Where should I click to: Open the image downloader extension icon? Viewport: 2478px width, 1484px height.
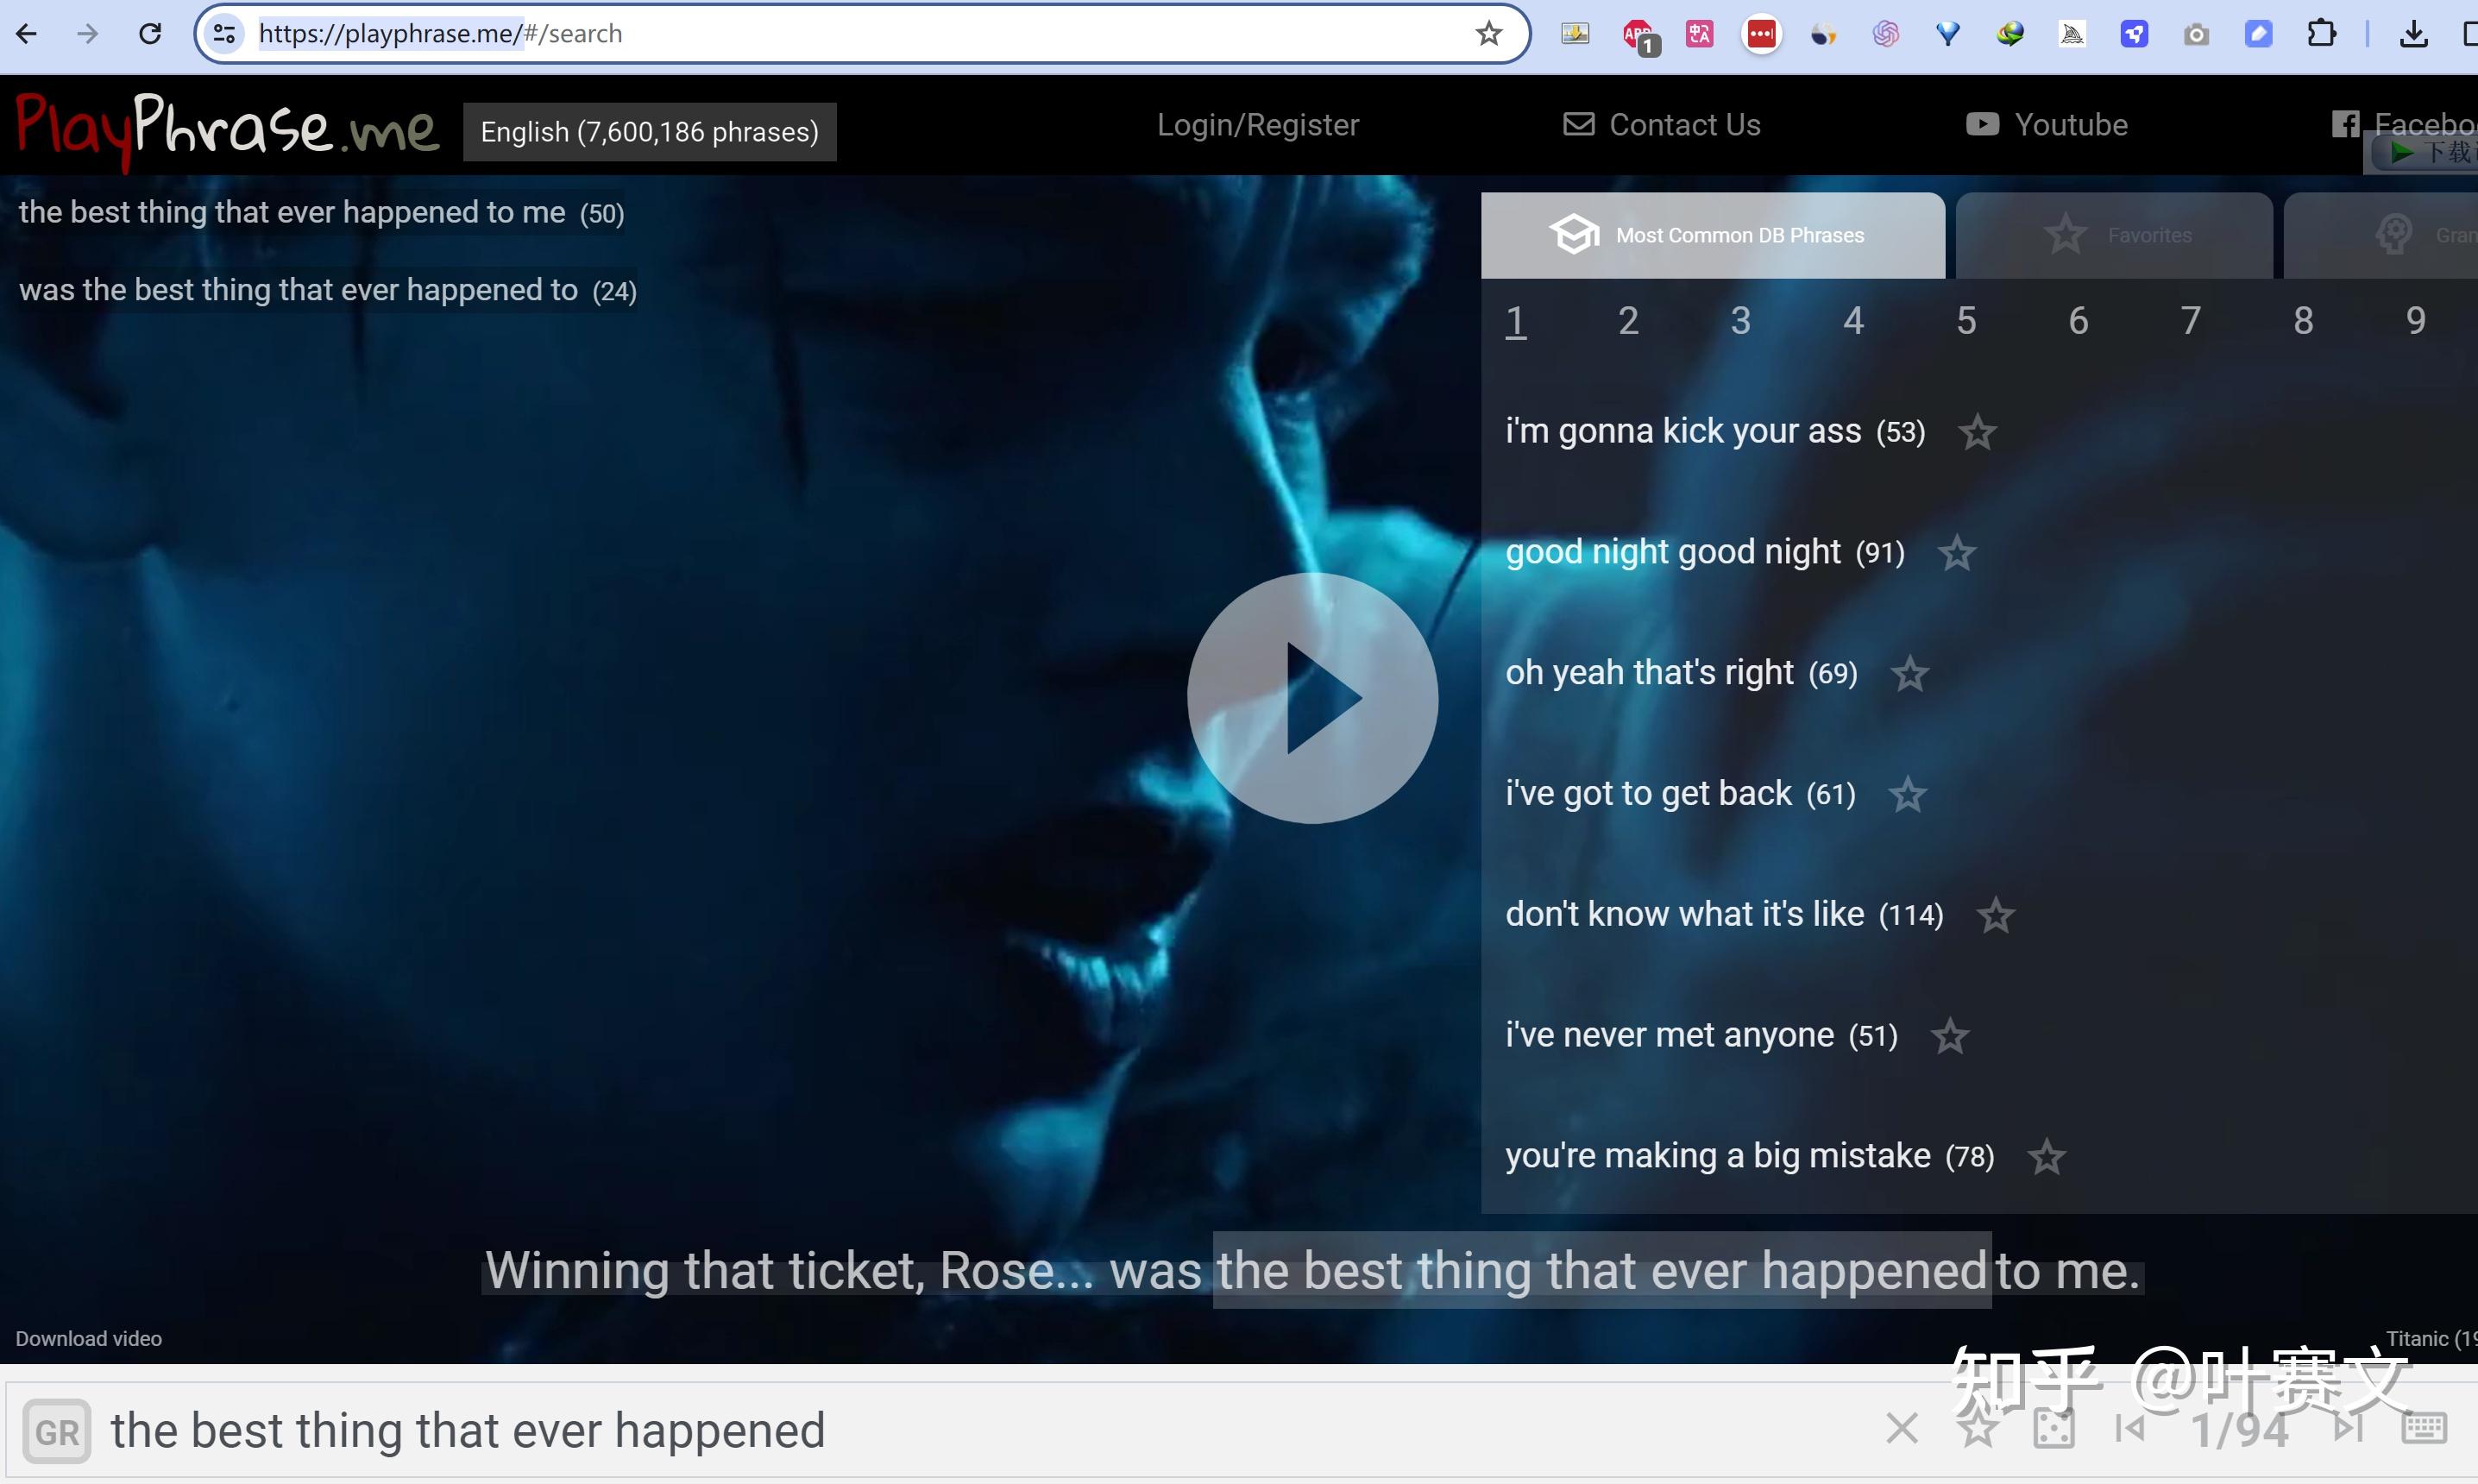pyautogui.click(x=1575, y=34)
